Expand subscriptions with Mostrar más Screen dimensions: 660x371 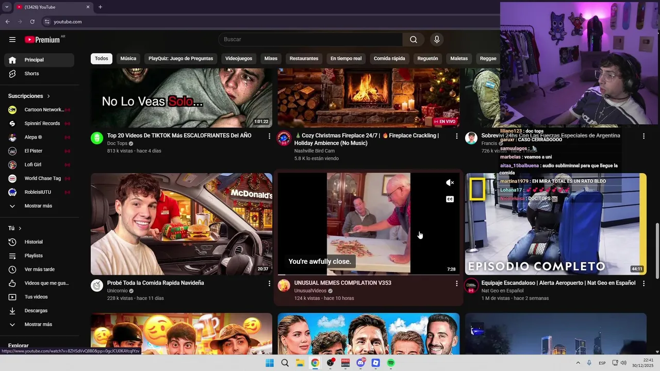(x=39, y=206)
